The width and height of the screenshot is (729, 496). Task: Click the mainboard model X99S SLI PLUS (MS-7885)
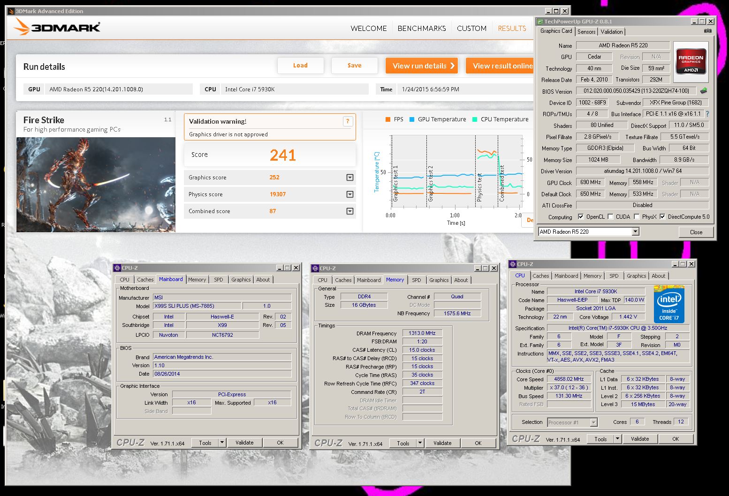coord(197,306)
